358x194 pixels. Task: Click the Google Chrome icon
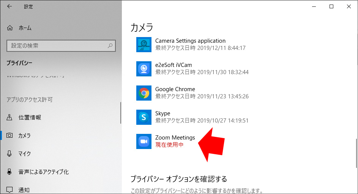tap(144, 93)
